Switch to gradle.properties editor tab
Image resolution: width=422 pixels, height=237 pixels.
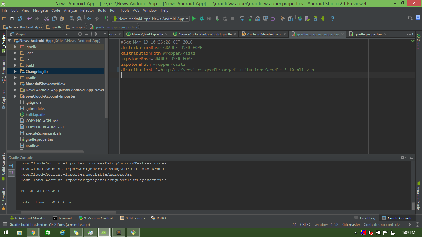368,34
